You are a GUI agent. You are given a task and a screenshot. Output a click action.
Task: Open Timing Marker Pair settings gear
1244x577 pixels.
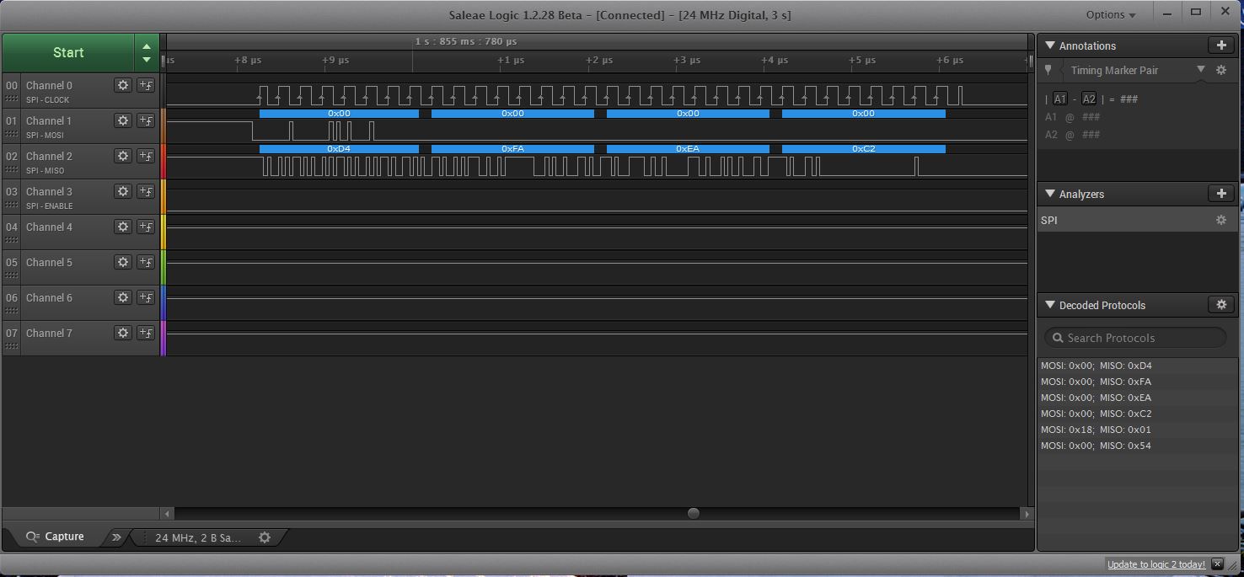tap(1220, 70)
